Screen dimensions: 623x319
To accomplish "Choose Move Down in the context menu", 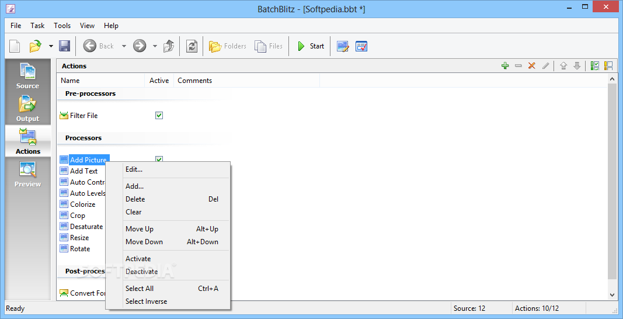I will [168, 242].
